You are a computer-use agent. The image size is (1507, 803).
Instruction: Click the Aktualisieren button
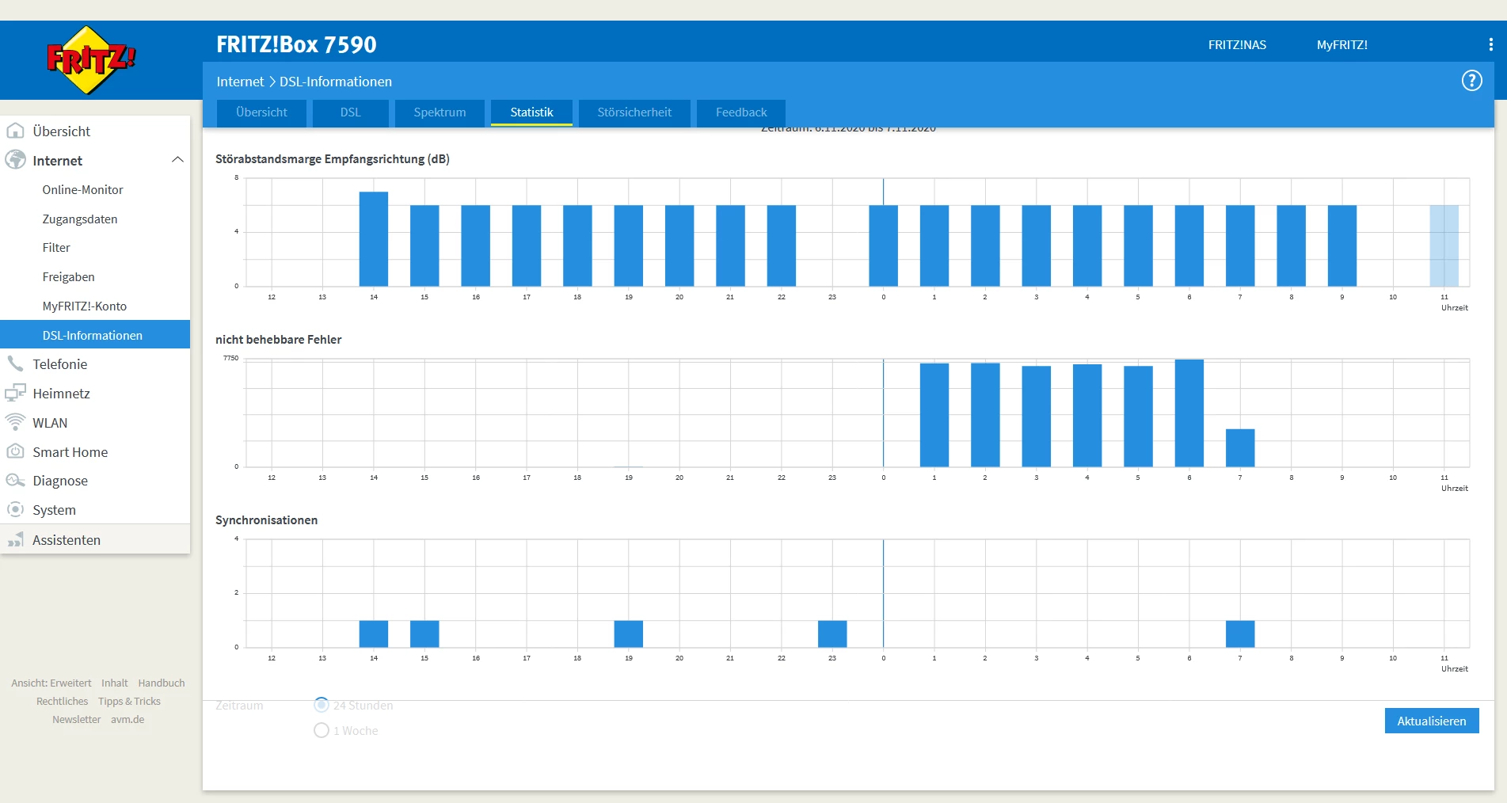point(1432,721)
